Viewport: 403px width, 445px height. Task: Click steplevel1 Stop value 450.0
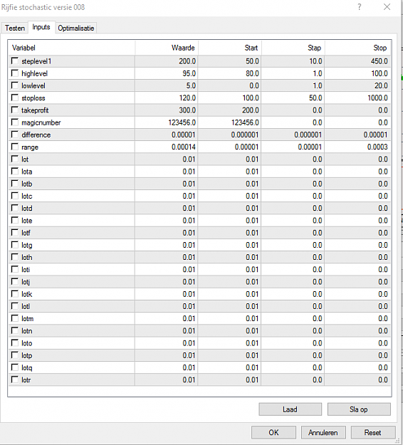[380, 61]
